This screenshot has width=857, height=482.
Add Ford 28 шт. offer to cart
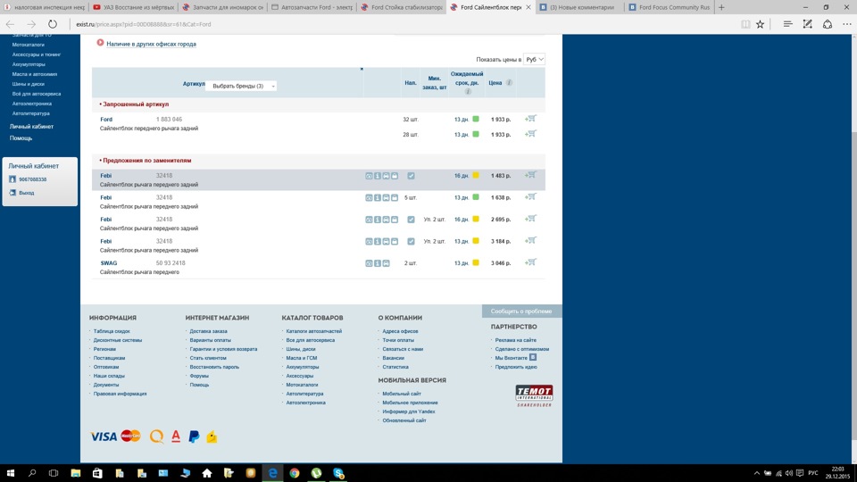tap(530, 134)
